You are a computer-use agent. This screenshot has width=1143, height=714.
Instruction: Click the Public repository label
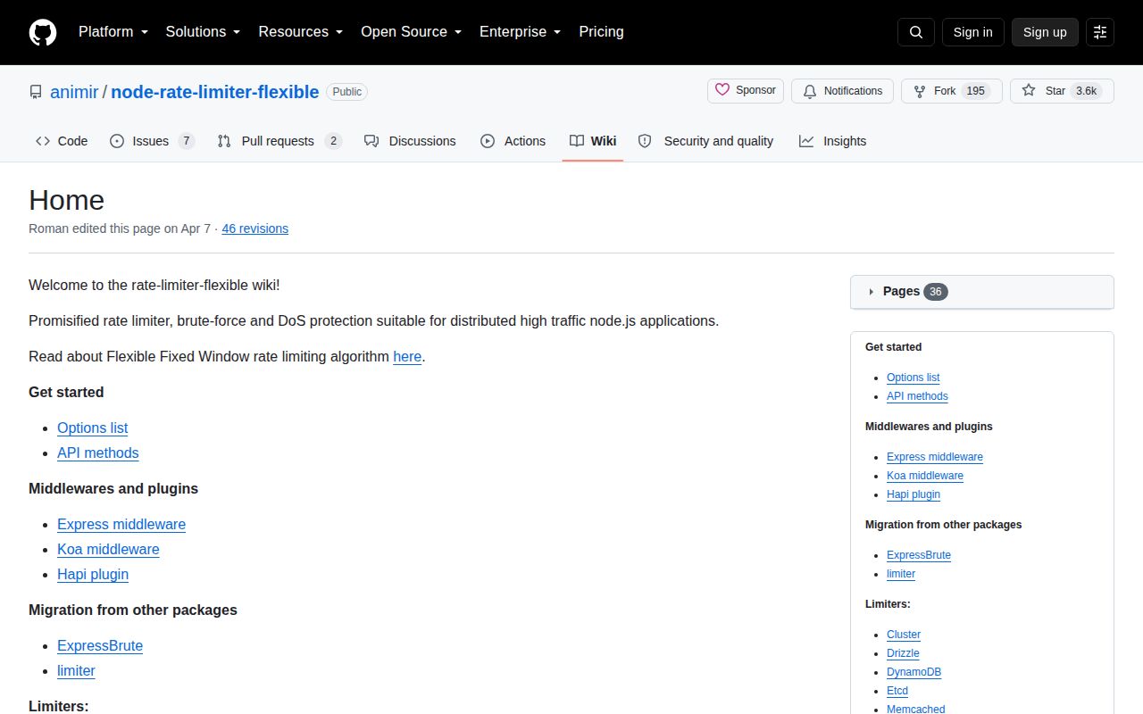pyautogui.click(x=347, y=92)
